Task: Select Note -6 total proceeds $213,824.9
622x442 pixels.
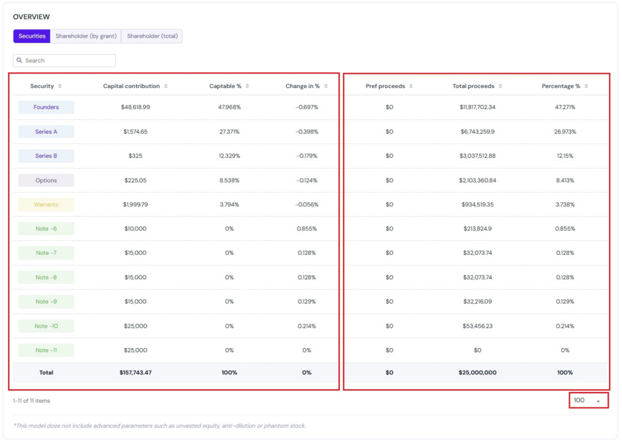Action: click(478, 229)
